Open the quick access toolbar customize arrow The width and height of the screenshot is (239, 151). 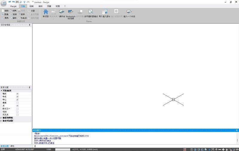click(33, 2)
